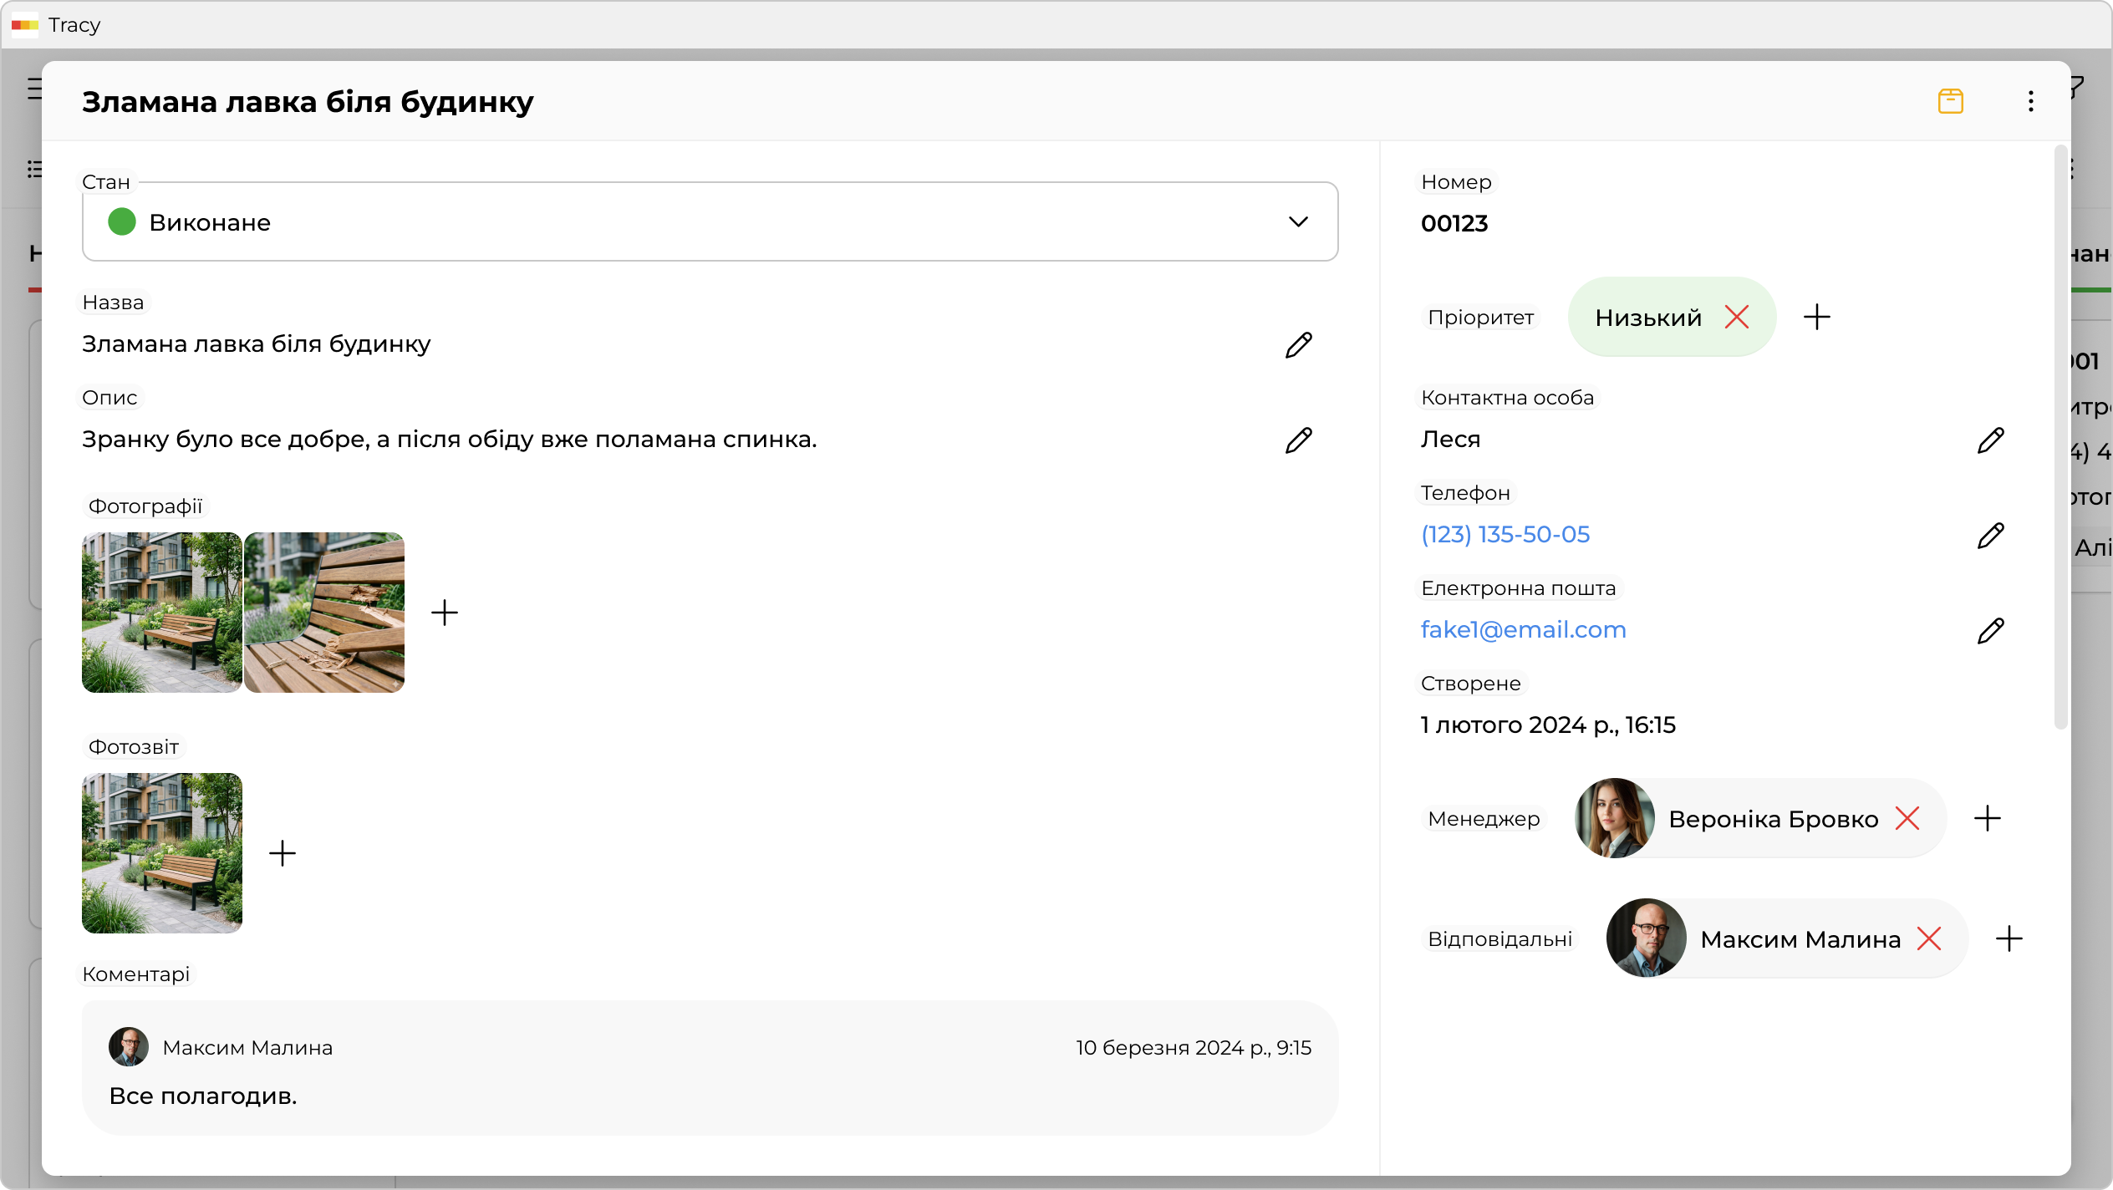Edit the Контактна особа with the pencil icon
Screen dimensions: 2113x1190
point(1990,440)
